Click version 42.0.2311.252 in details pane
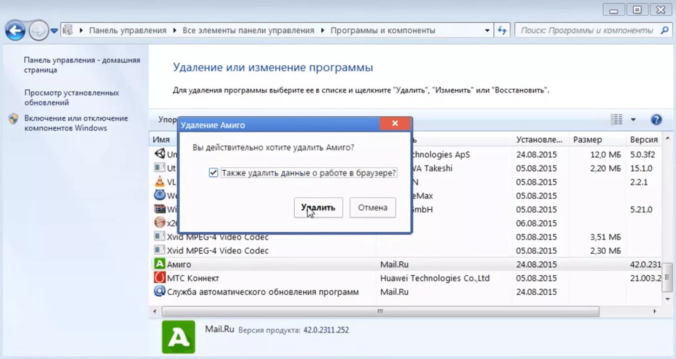Viewport: 676px width, 359px height. click(326, 330)
